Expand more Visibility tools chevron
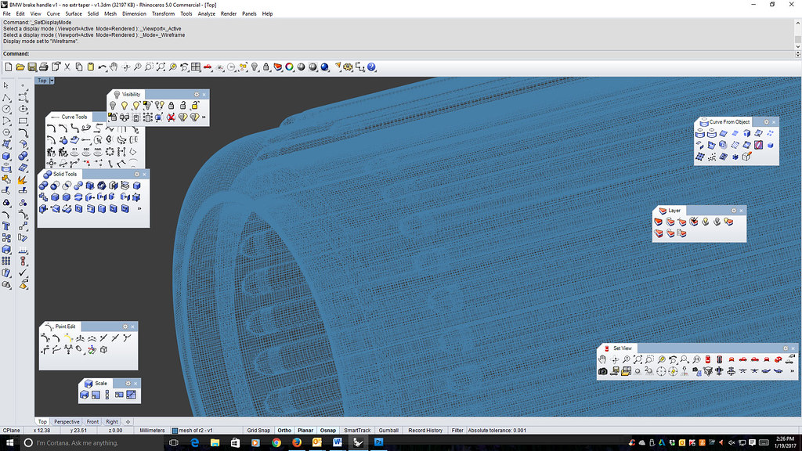 tap(204, 117)
